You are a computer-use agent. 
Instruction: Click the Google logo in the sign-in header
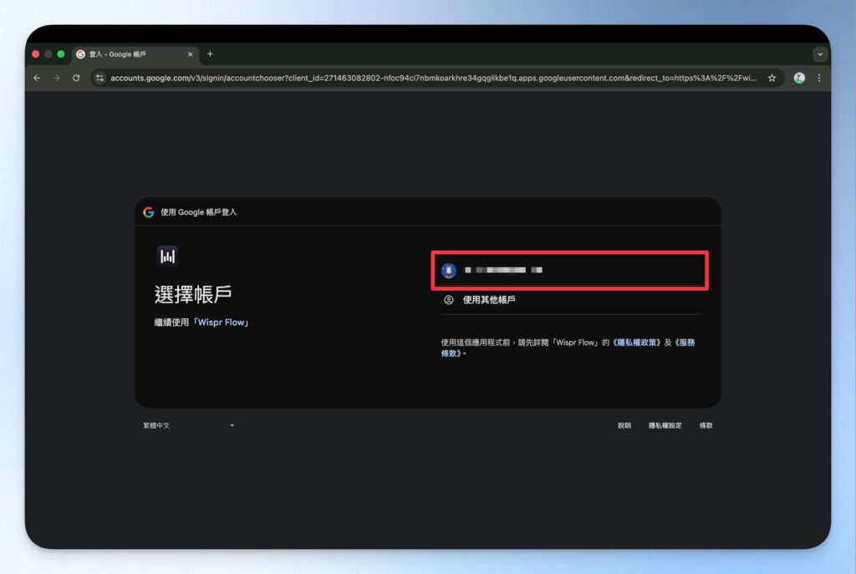click(x=148, y=212)
